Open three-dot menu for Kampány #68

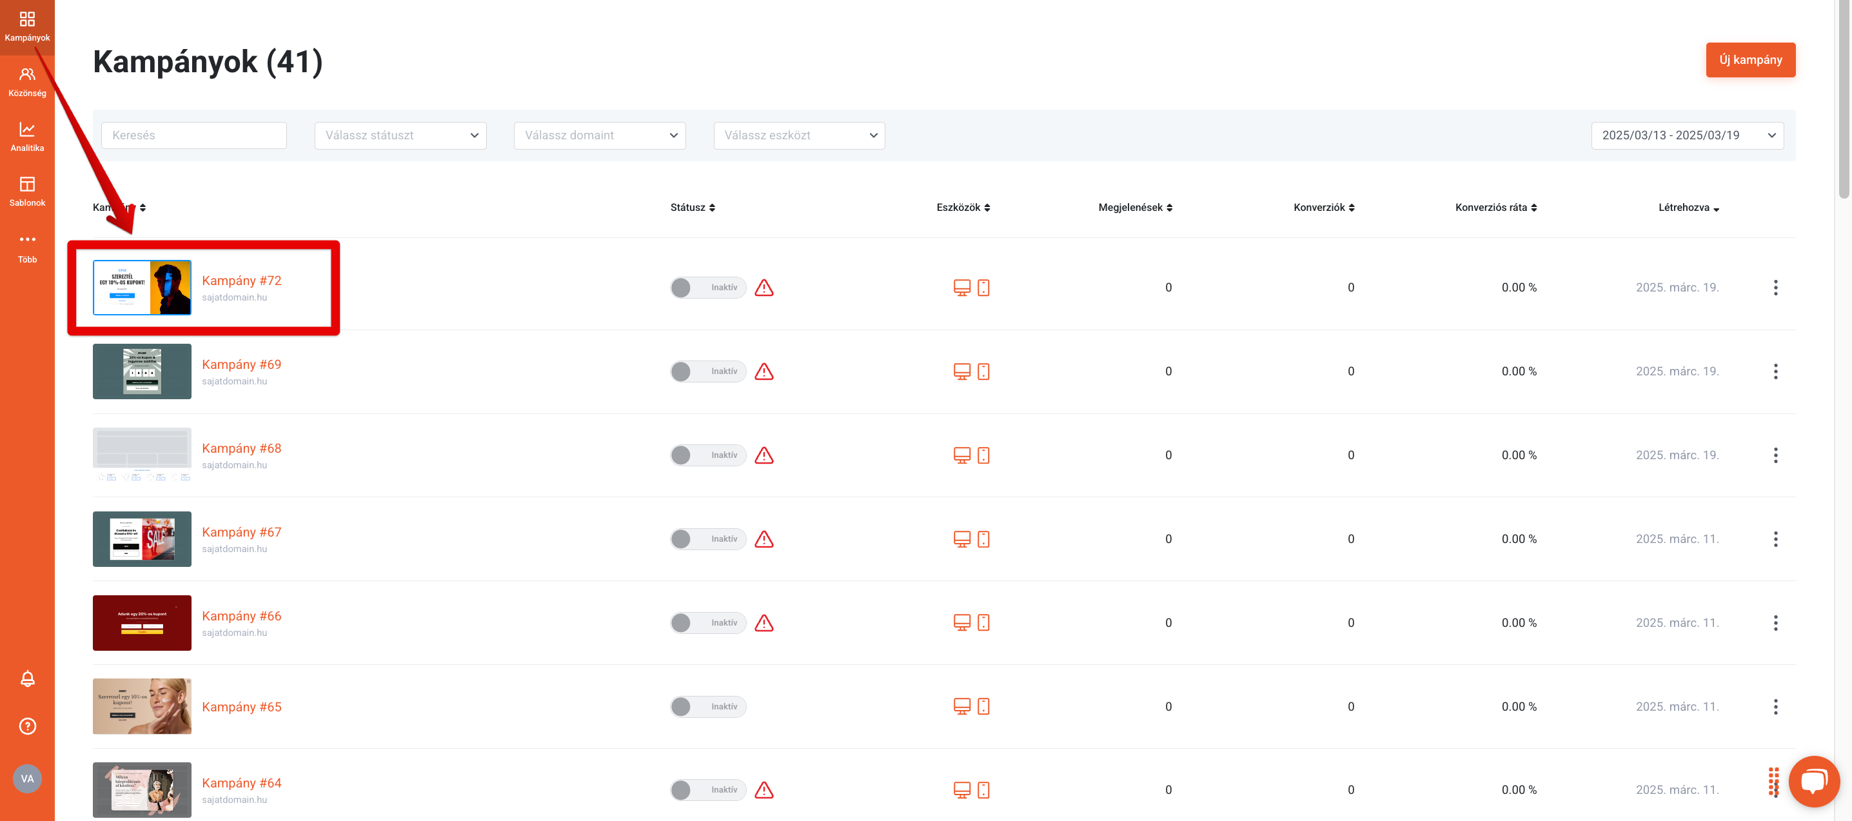[x=1775, y=455]
